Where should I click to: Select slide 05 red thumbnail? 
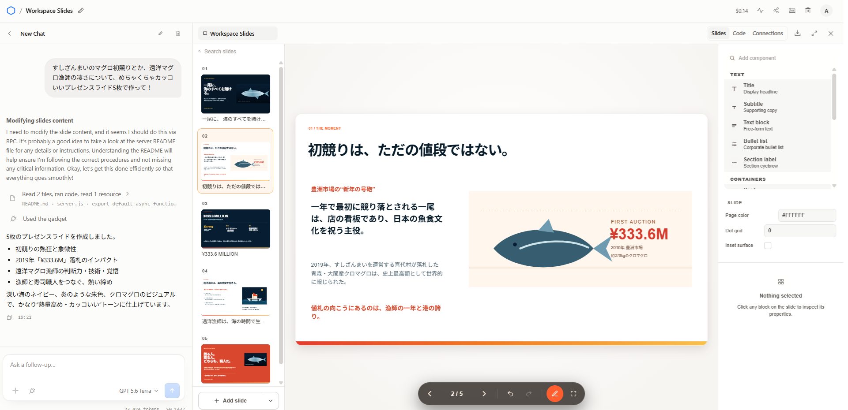click(236, 364)
